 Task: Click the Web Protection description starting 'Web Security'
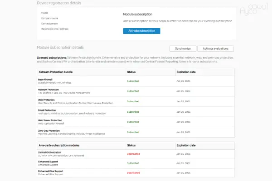75,103
